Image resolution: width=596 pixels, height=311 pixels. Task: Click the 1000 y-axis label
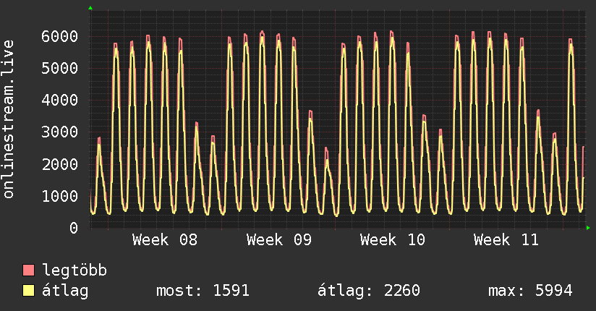(x=60, y=196)
